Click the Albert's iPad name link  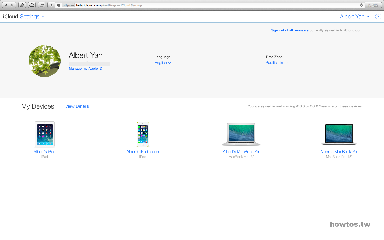pos(45,152)
